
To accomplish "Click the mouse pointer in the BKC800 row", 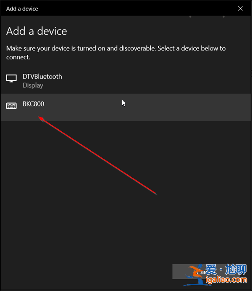I will point(123,103).
